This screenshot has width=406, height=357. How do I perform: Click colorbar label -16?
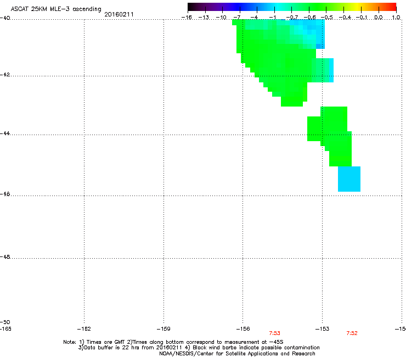pyautogui.click(x=187, y=18)
